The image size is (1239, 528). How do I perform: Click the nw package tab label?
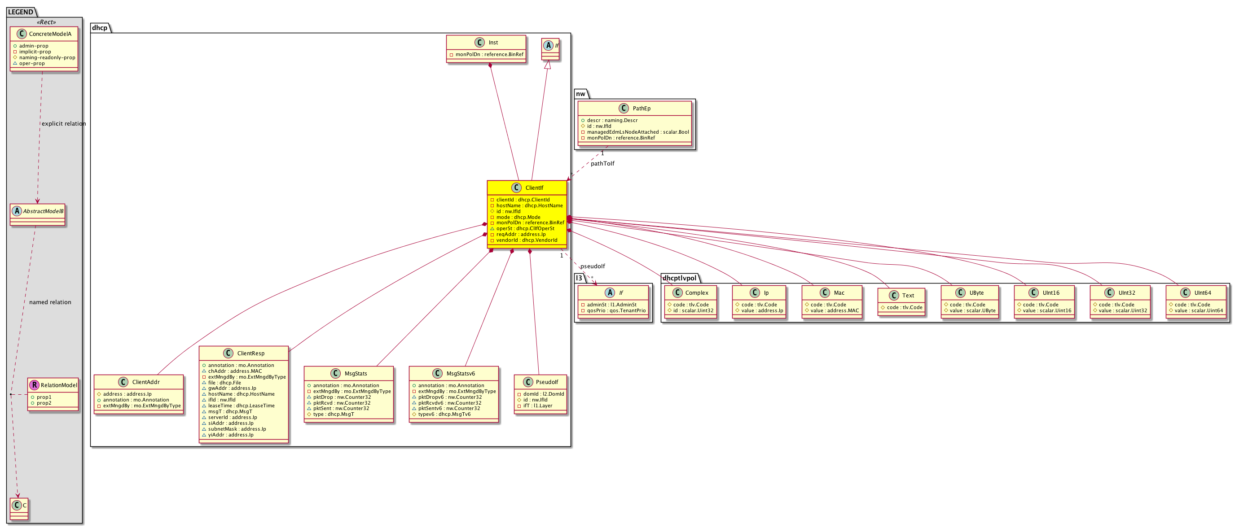tap(580, 94)
